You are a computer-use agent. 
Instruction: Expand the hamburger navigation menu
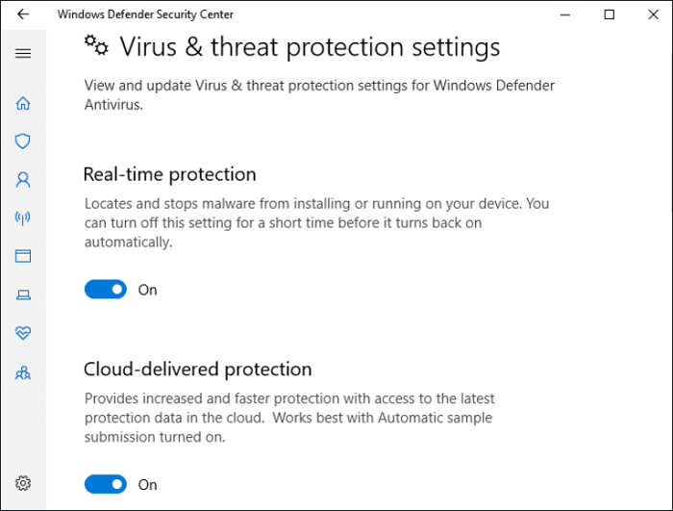[23, 54]
